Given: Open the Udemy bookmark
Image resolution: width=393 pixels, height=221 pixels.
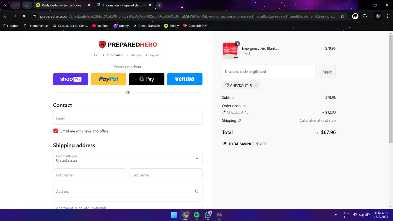Looking at the screenshot, I should 121,26.
